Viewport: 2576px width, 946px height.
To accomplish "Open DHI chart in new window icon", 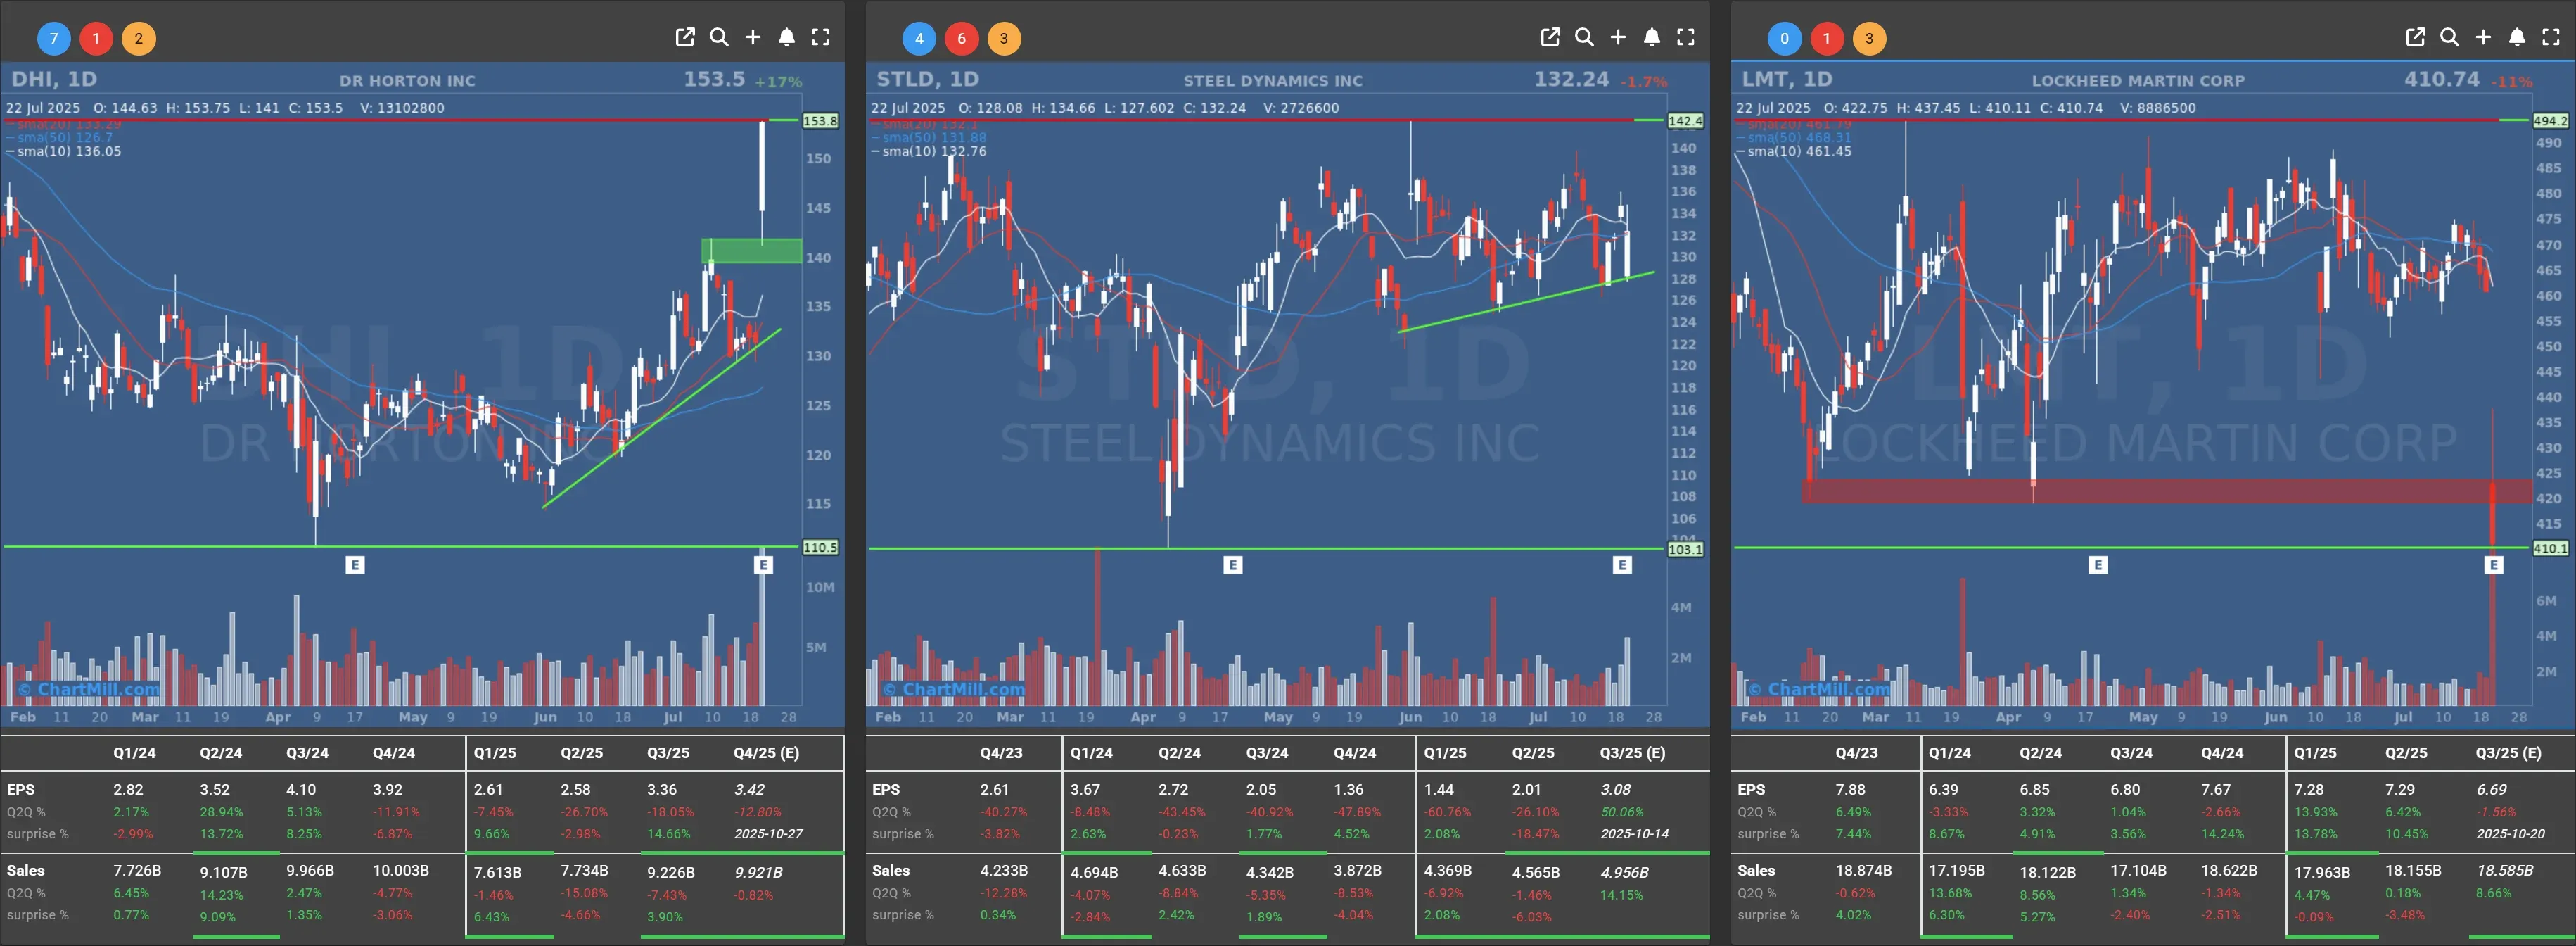I will 685,37.
